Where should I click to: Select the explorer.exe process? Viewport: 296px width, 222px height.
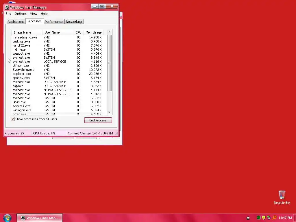tap(57, 74)
